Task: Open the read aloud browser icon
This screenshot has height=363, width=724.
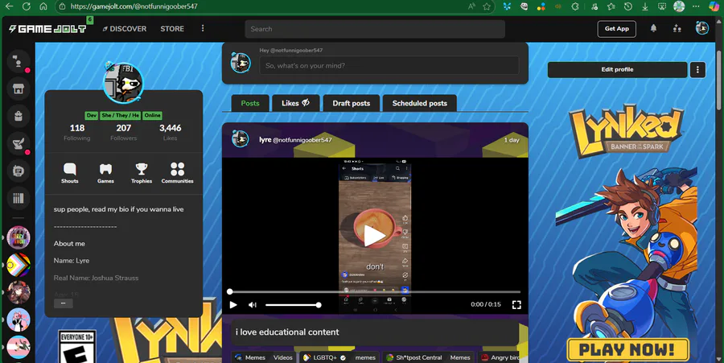Action: tap(471, 6)
